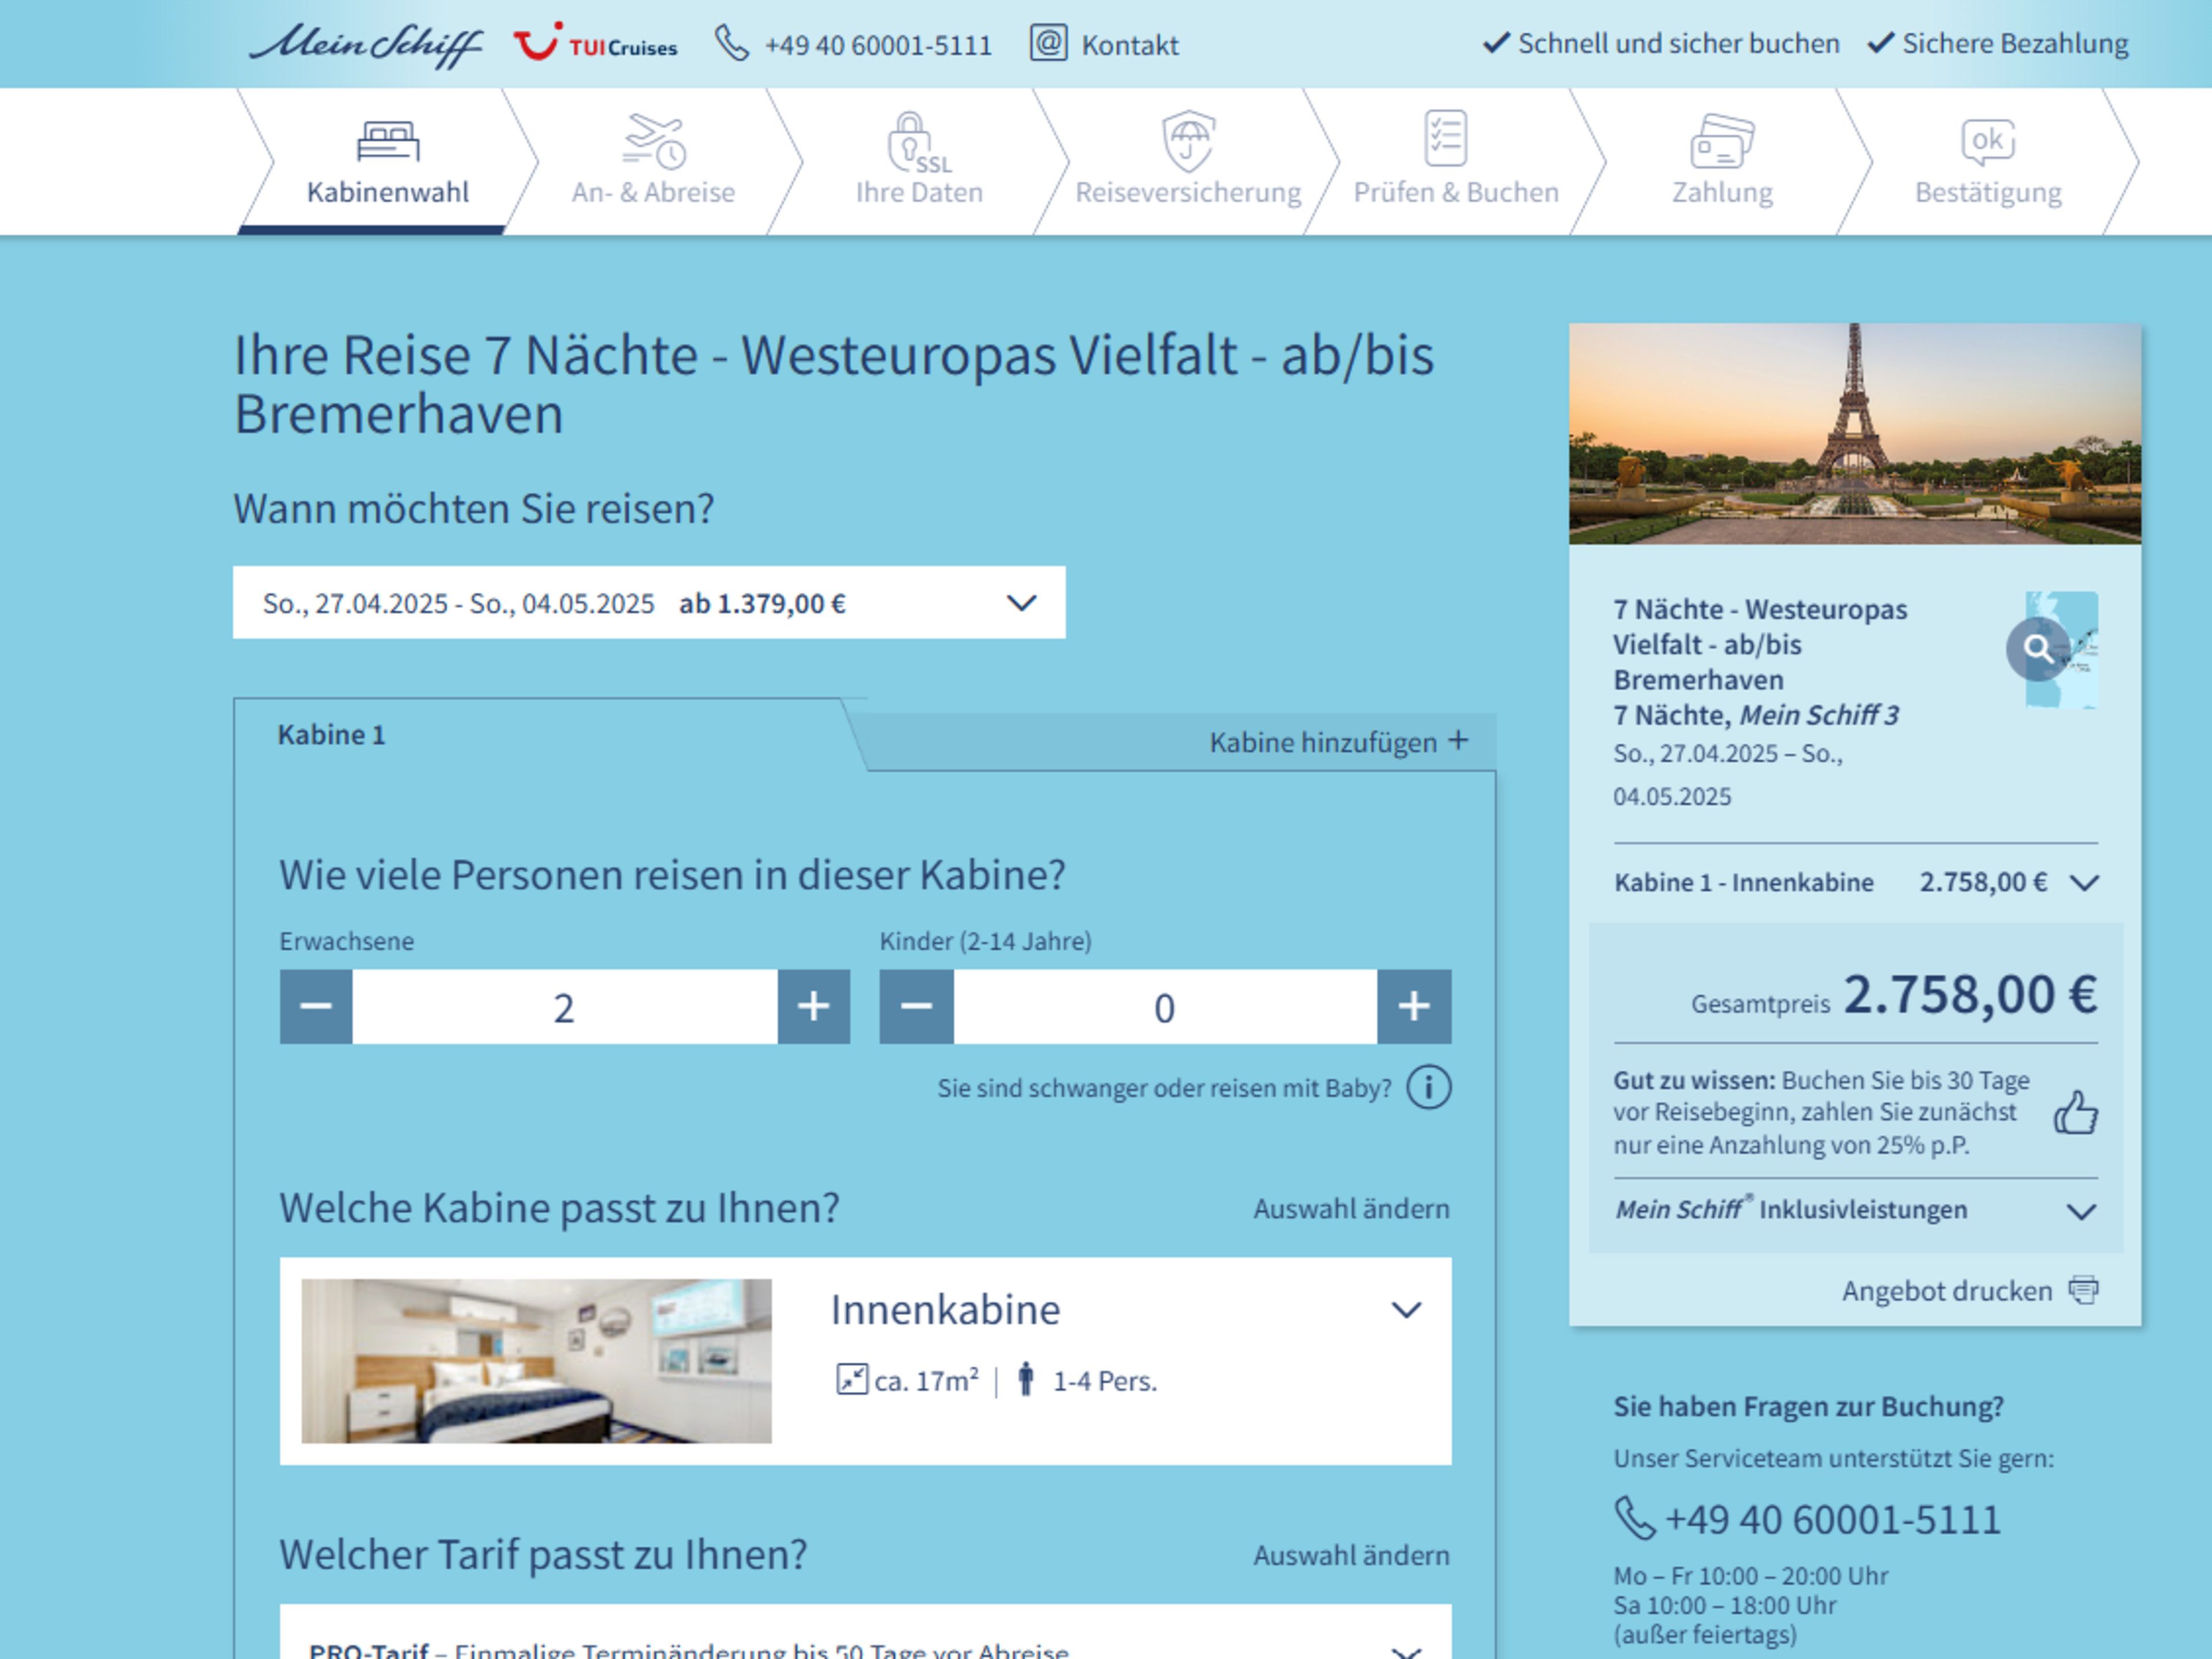Expand the Innenkabine card chevron
Screen dimensions: 2212x1659
(x=1406, y=1310)
